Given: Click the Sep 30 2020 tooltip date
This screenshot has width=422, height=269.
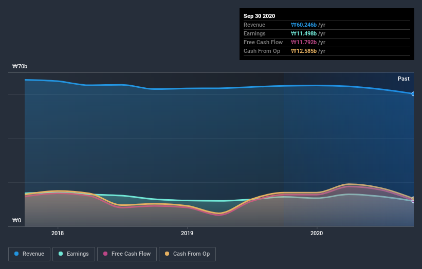Looking at the screenshot, I should click(260, 16).
